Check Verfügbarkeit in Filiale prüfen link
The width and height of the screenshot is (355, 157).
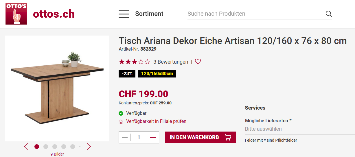tap(156, 121)
